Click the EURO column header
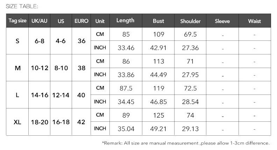Image resolution: width=277 pixels, height=150 pixels. tap(81, 21)
